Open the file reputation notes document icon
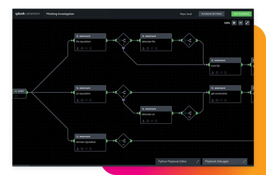 pyautogui.click(x=90, y=48)
